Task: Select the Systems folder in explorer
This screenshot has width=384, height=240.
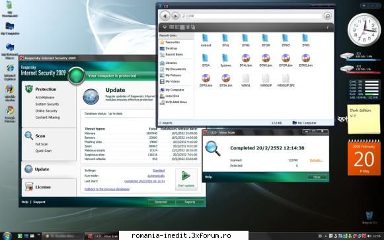Action: tap(225, 60)
